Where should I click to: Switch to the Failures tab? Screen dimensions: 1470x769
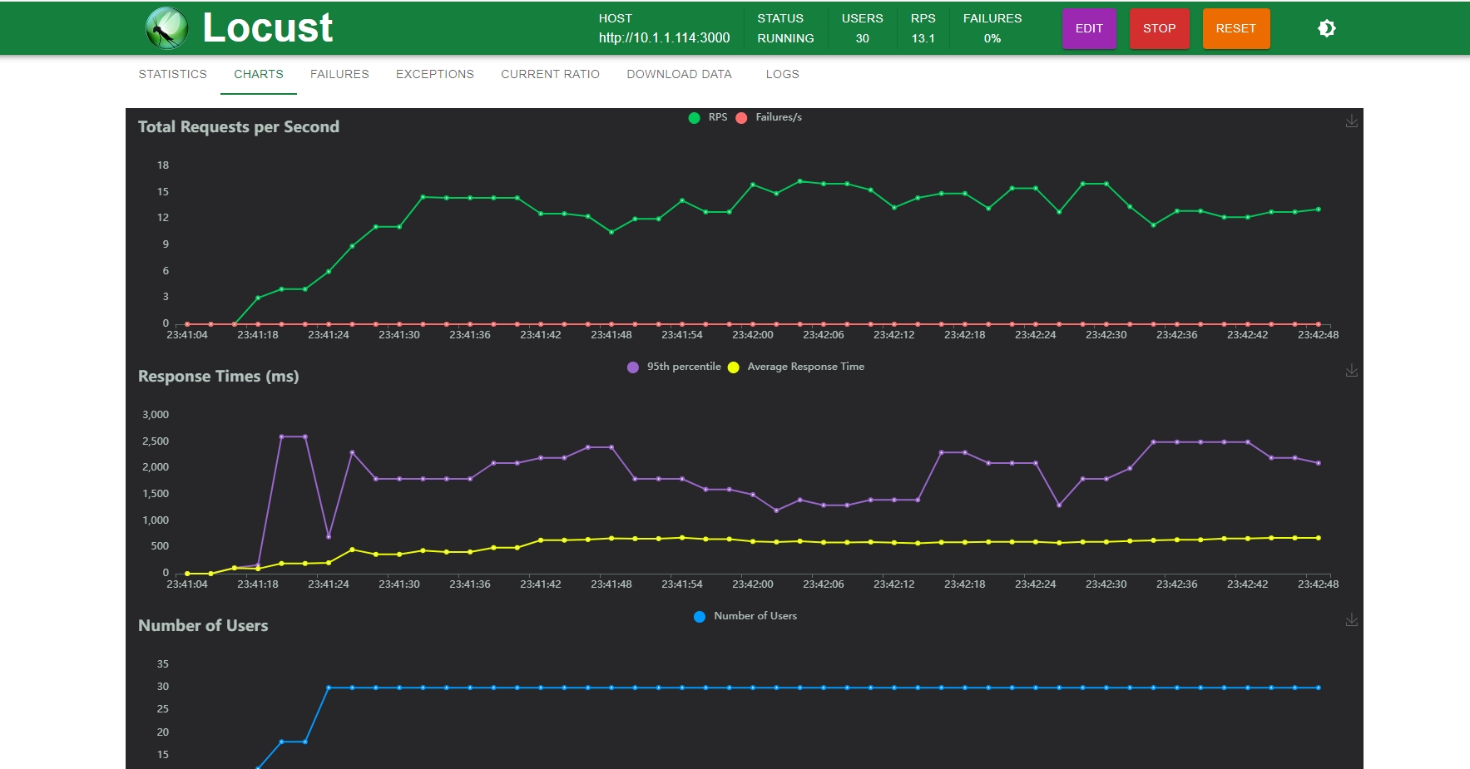tap(339, 74)
